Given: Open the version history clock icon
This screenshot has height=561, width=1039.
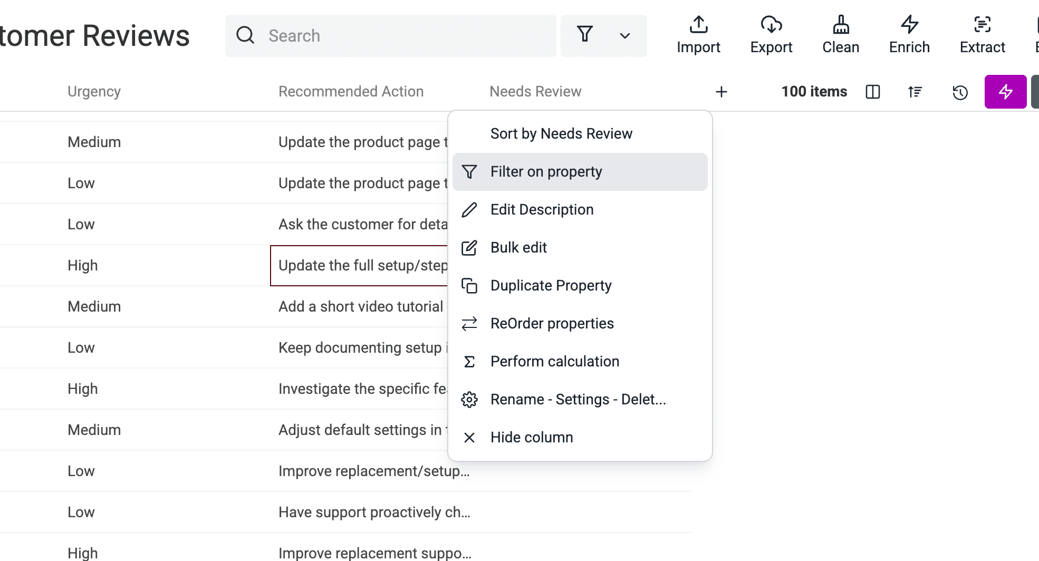Looking at the screenshot, I should pos(960,92).
